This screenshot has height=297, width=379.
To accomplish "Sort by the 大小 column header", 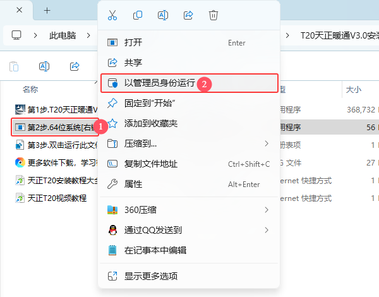I will (x=354, y=90).
